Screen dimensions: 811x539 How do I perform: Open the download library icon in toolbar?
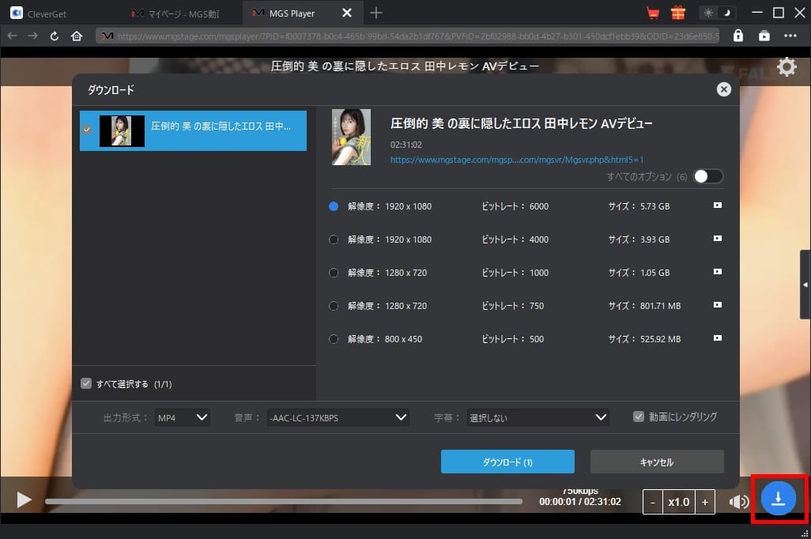point(764,36)
